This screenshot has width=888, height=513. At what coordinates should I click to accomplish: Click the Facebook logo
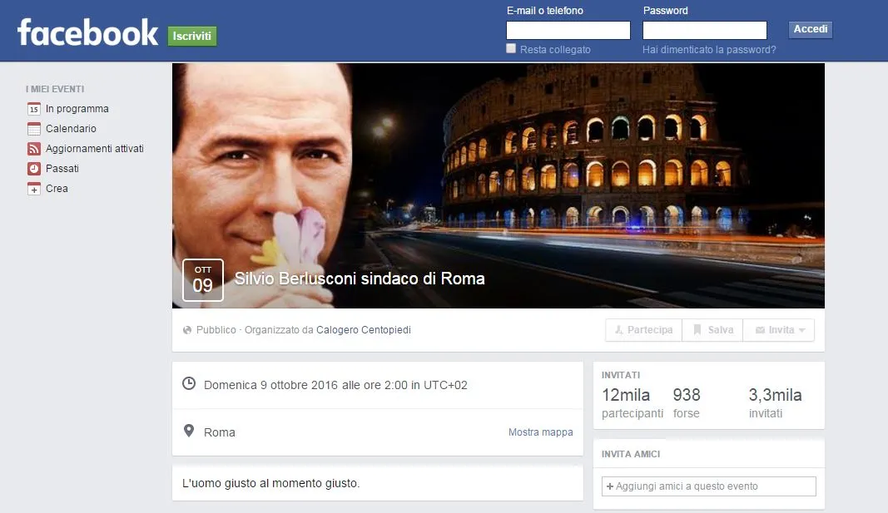pos(87,33)
